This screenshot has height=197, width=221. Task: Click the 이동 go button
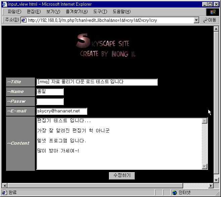pos(210,20)
